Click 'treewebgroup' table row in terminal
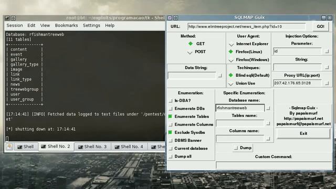The image size is (336, 189). 25,89
